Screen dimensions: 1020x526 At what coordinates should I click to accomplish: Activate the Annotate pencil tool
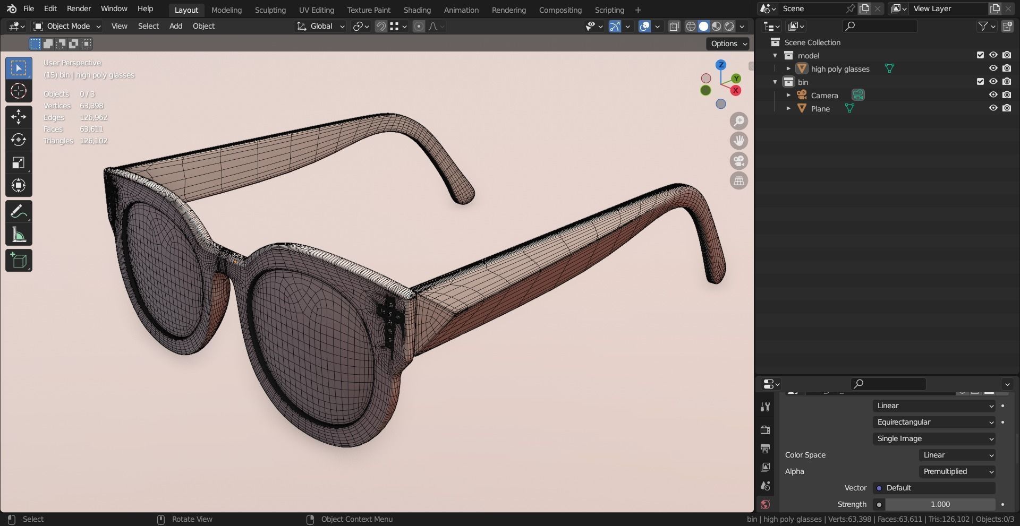tap(19, 211)
